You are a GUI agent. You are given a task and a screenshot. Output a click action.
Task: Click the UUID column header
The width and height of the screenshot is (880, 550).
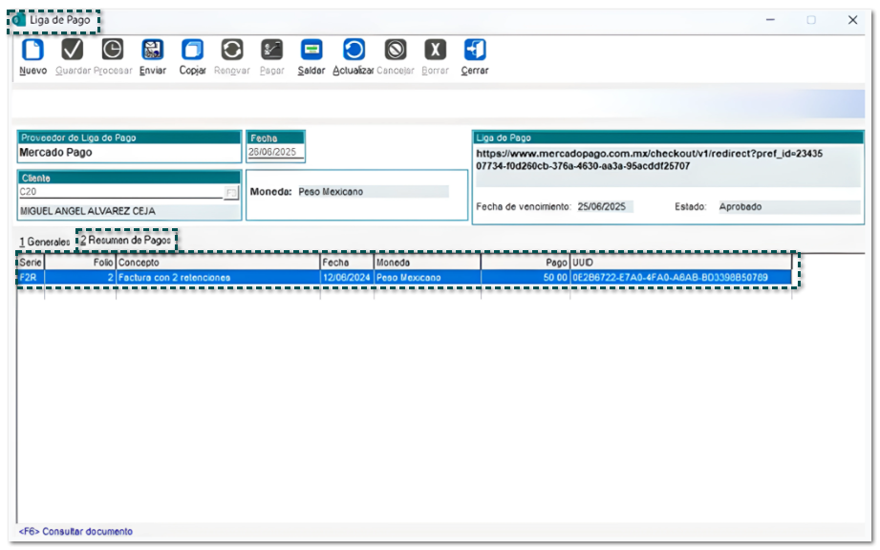pos(680,262)
